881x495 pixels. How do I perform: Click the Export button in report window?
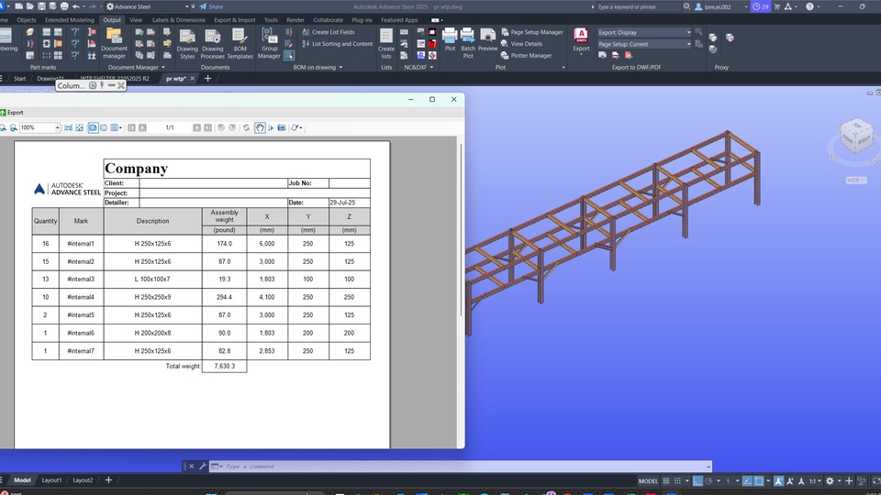[13, 113]
